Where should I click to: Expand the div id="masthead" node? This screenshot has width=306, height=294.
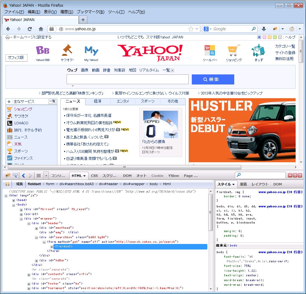pyautogui.click(x=36, y=228)
